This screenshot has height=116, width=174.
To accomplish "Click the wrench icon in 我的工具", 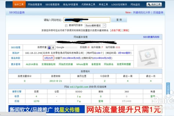I will (x=149, y=4).
